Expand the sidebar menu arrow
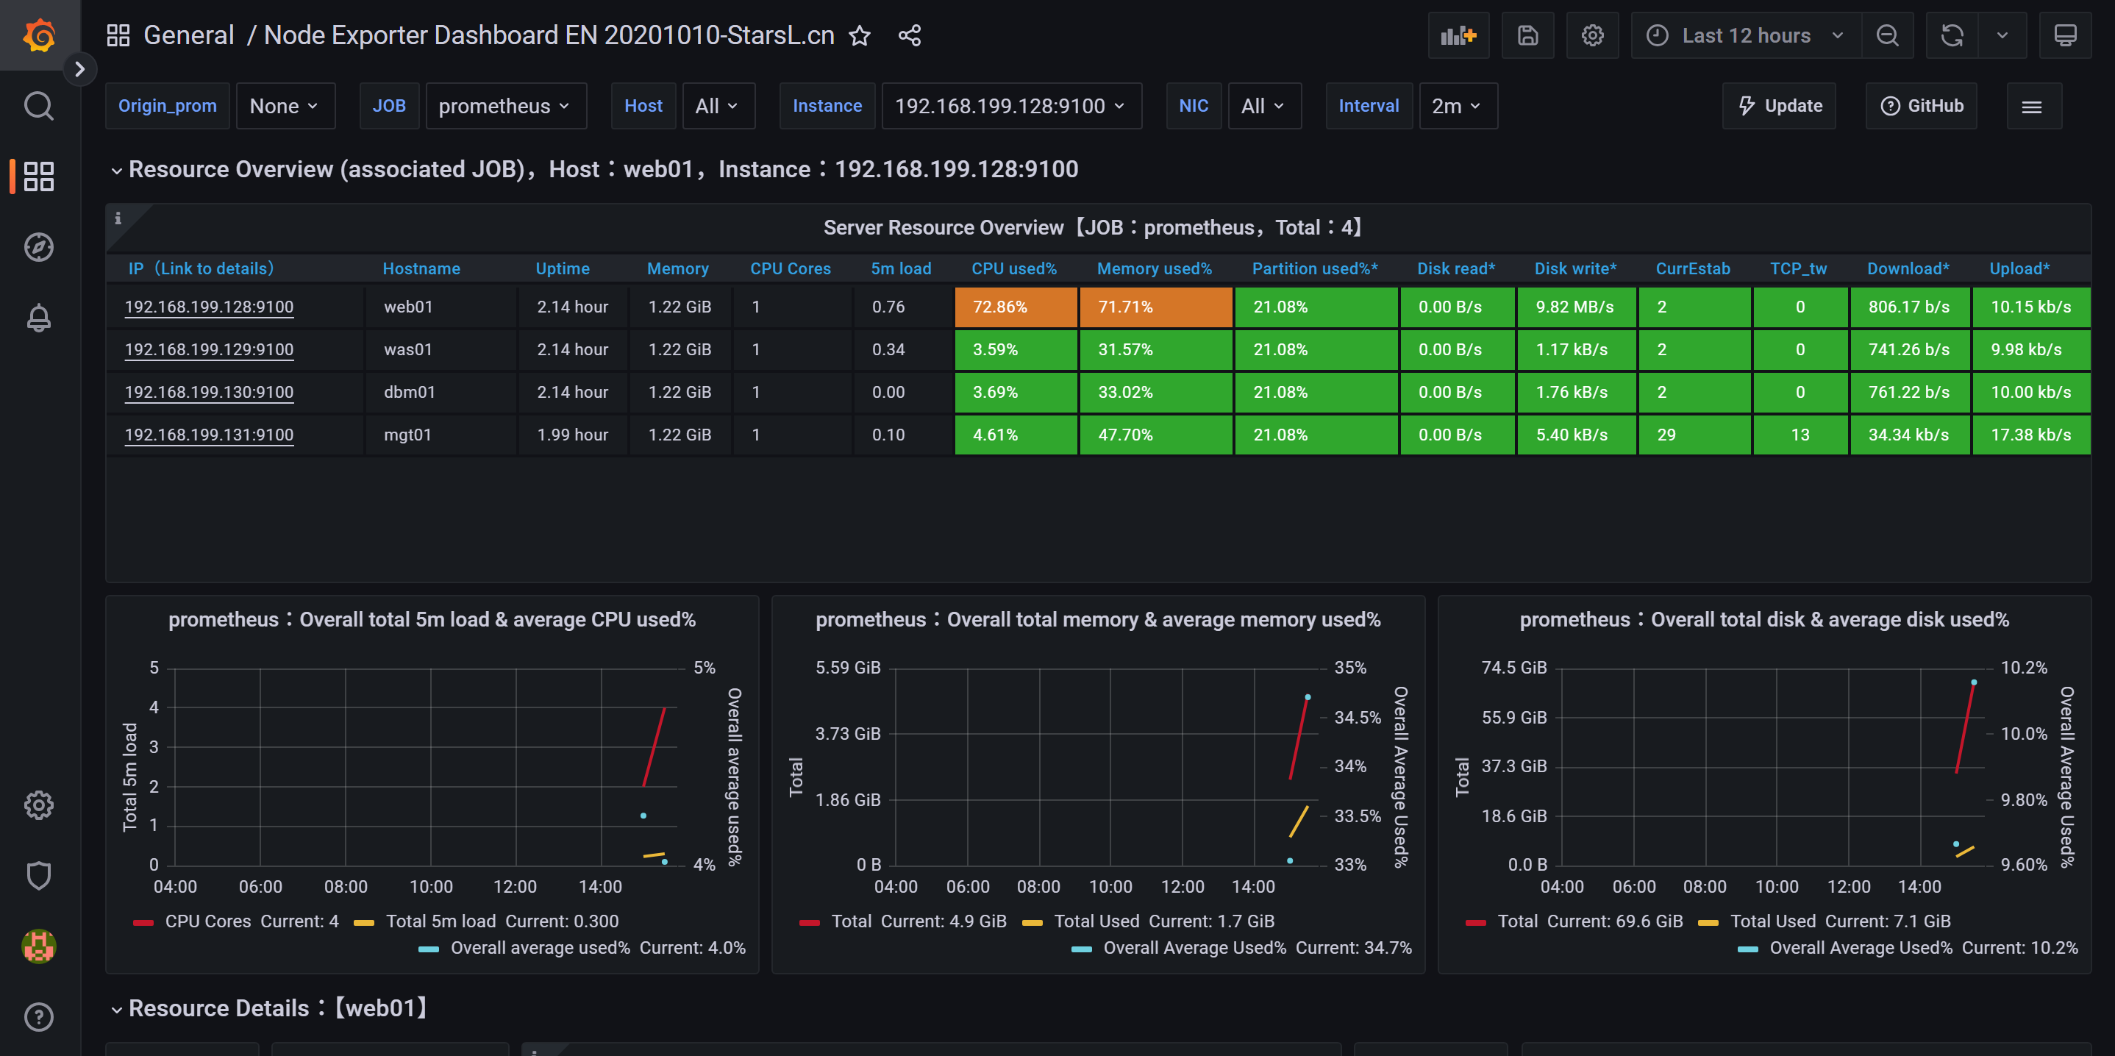 tap(79, 69)
